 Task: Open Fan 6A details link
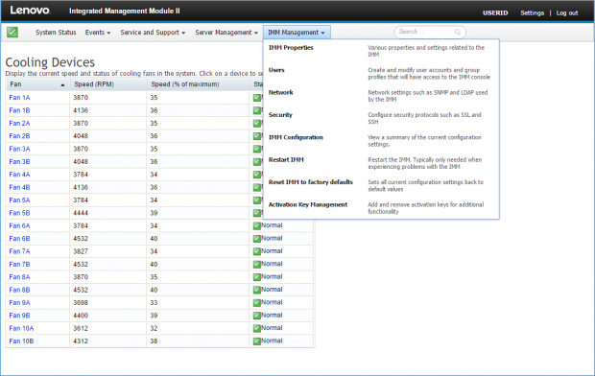click(19, 226)
